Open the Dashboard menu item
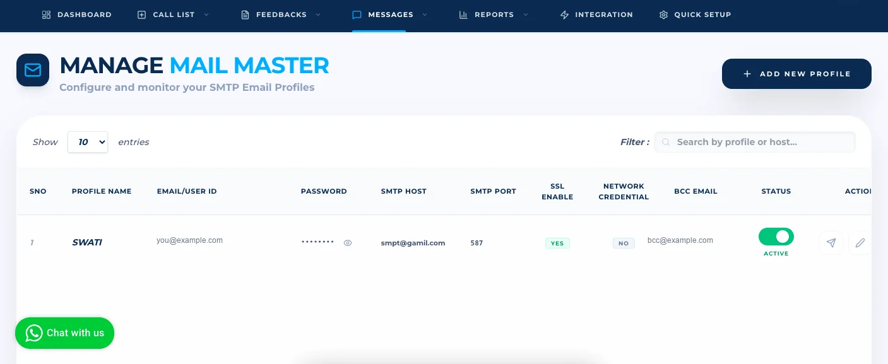 (76, 15)
